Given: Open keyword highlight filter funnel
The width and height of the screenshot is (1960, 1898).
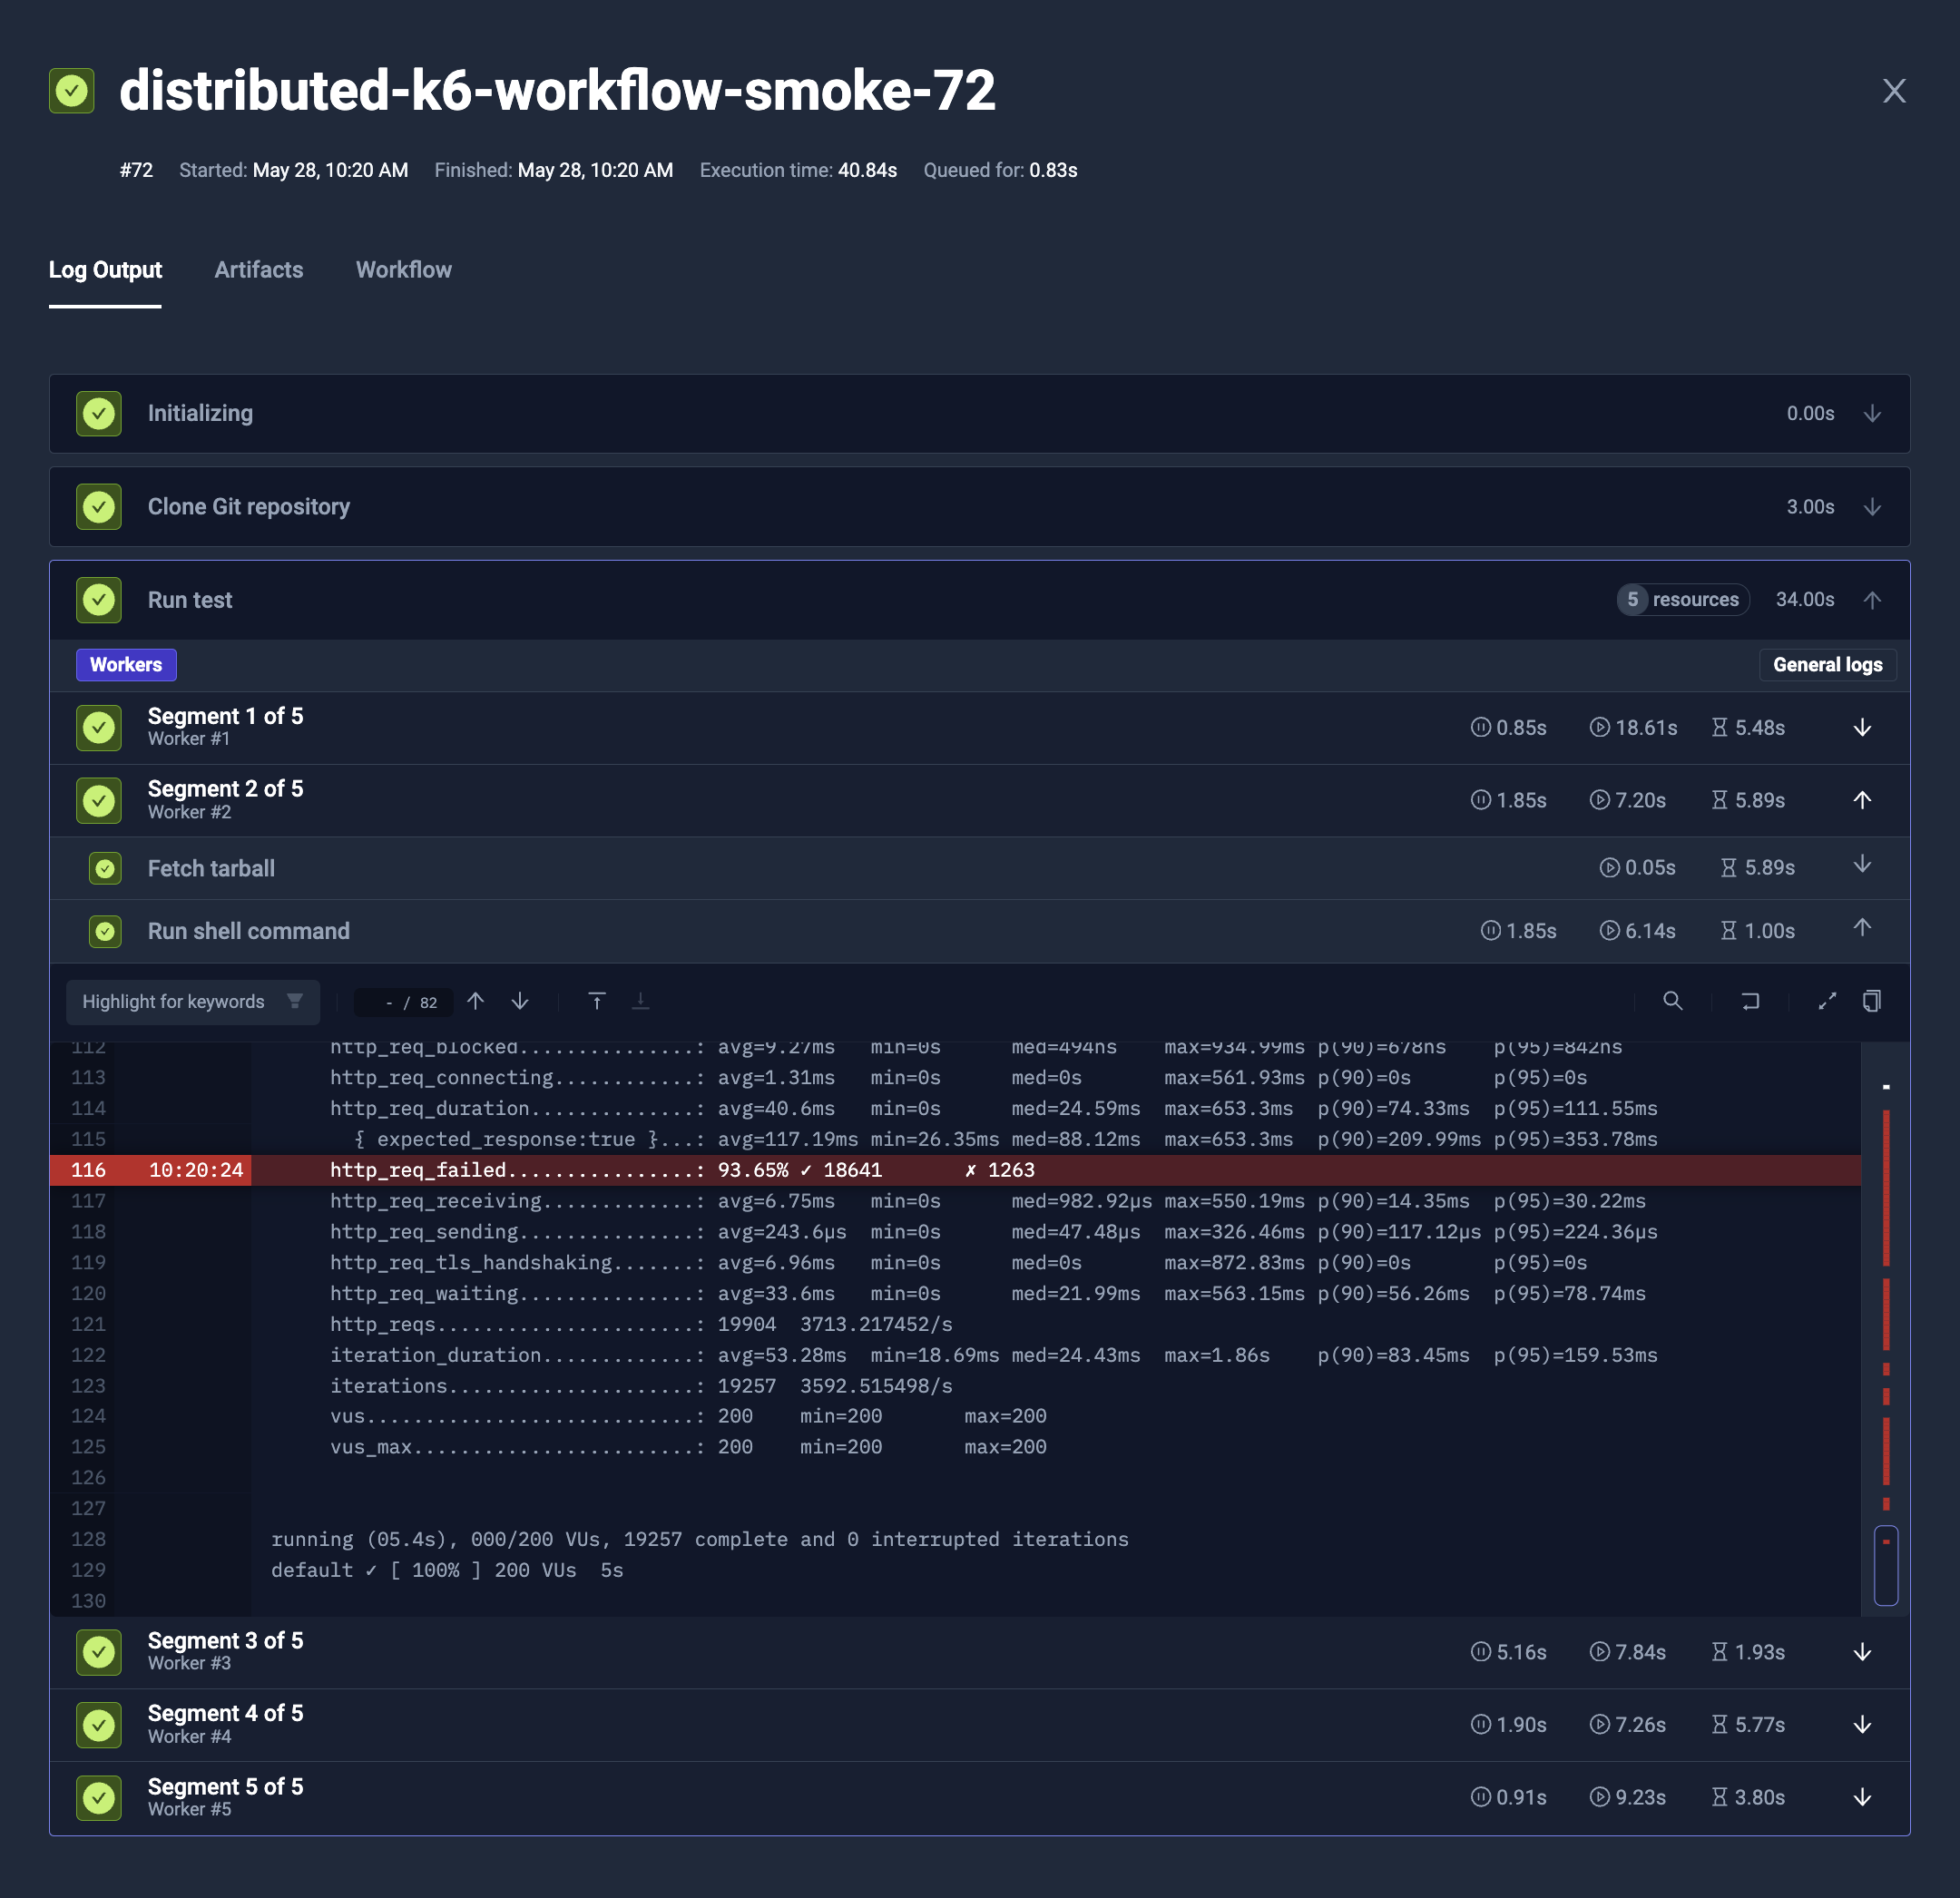Looking at the screenshot, I should [x=295, y=1001].
